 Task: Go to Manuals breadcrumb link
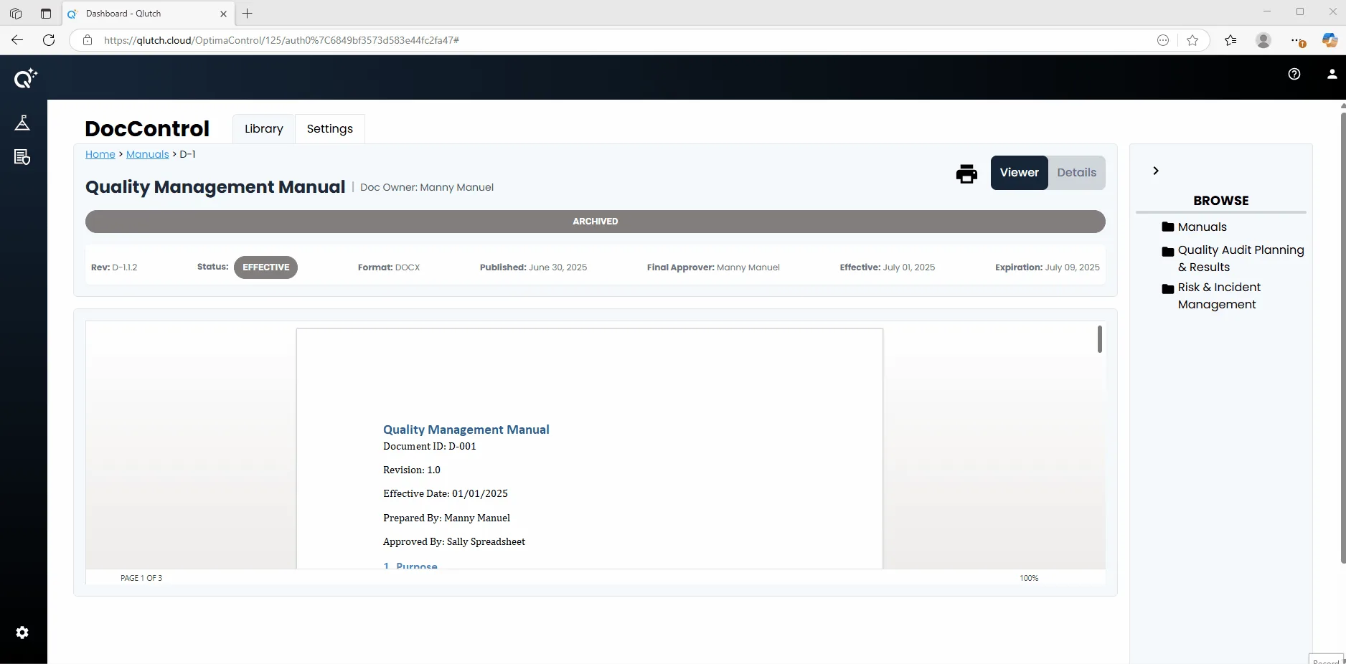tap(148, 154)
